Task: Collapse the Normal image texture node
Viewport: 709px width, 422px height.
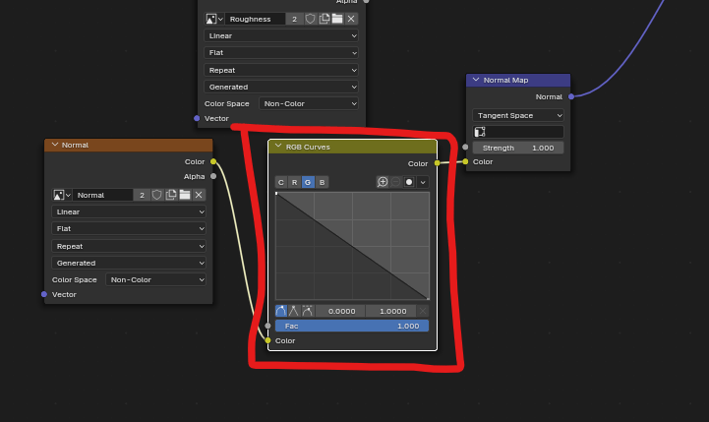Action: pyautogui.click(x=55, y=145)
